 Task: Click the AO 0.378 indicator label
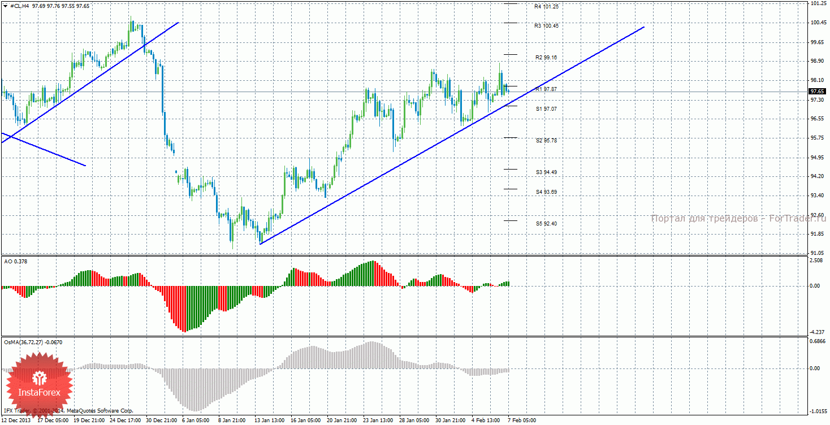(15, 262)
